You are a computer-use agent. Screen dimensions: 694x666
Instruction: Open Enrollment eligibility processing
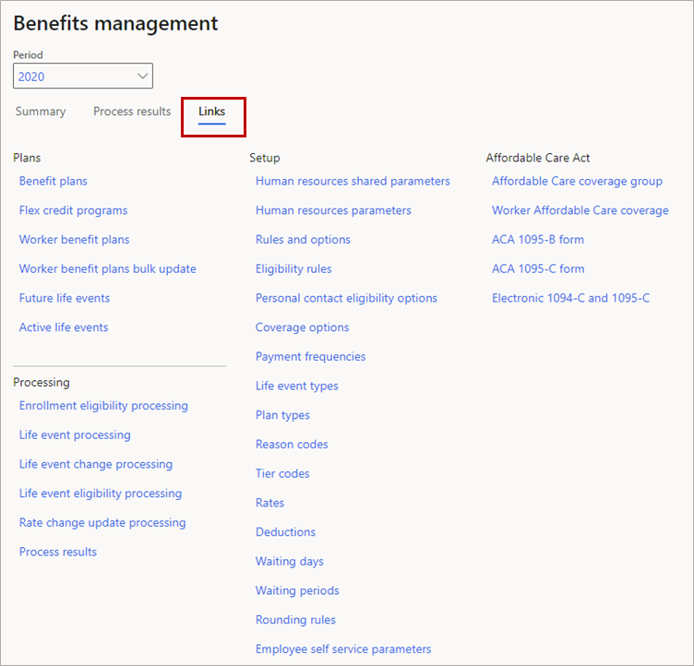[x=103, y=406]
